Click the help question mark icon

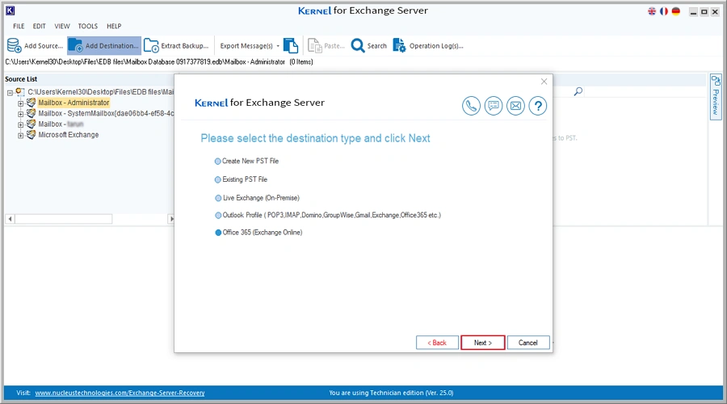[x=538, y=106]
